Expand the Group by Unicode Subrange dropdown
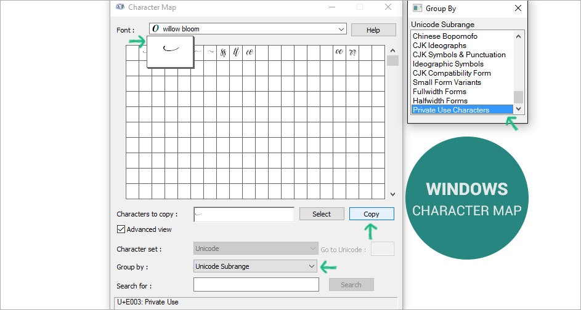The image size is (581, 310). coord(255,266)
